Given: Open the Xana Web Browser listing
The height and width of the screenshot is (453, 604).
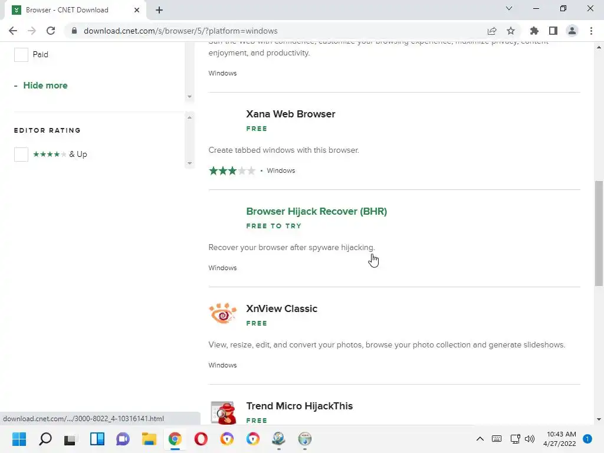Looking at the screenshot, I should coord(290,114).
